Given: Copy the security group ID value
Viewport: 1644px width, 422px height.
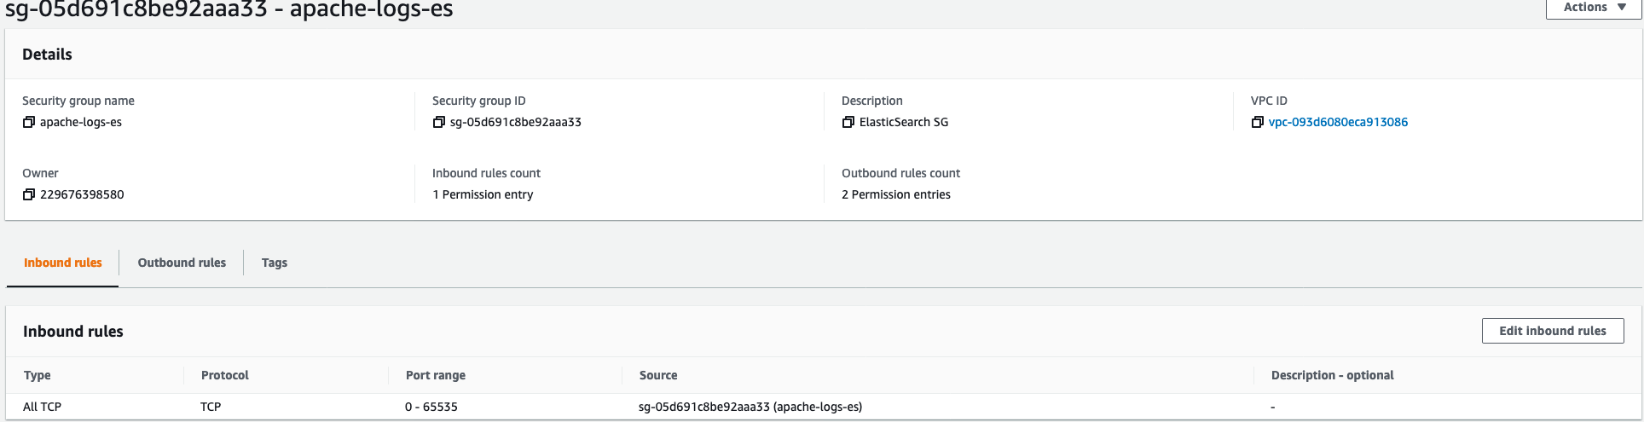Looking at the screenshot, I should [438, 122].
